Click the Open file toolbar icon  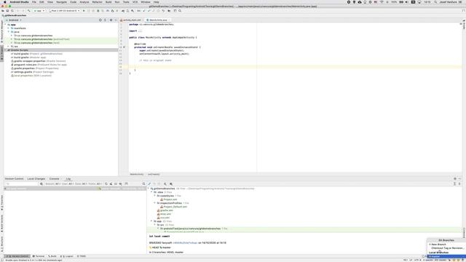(x=3, y=11)
